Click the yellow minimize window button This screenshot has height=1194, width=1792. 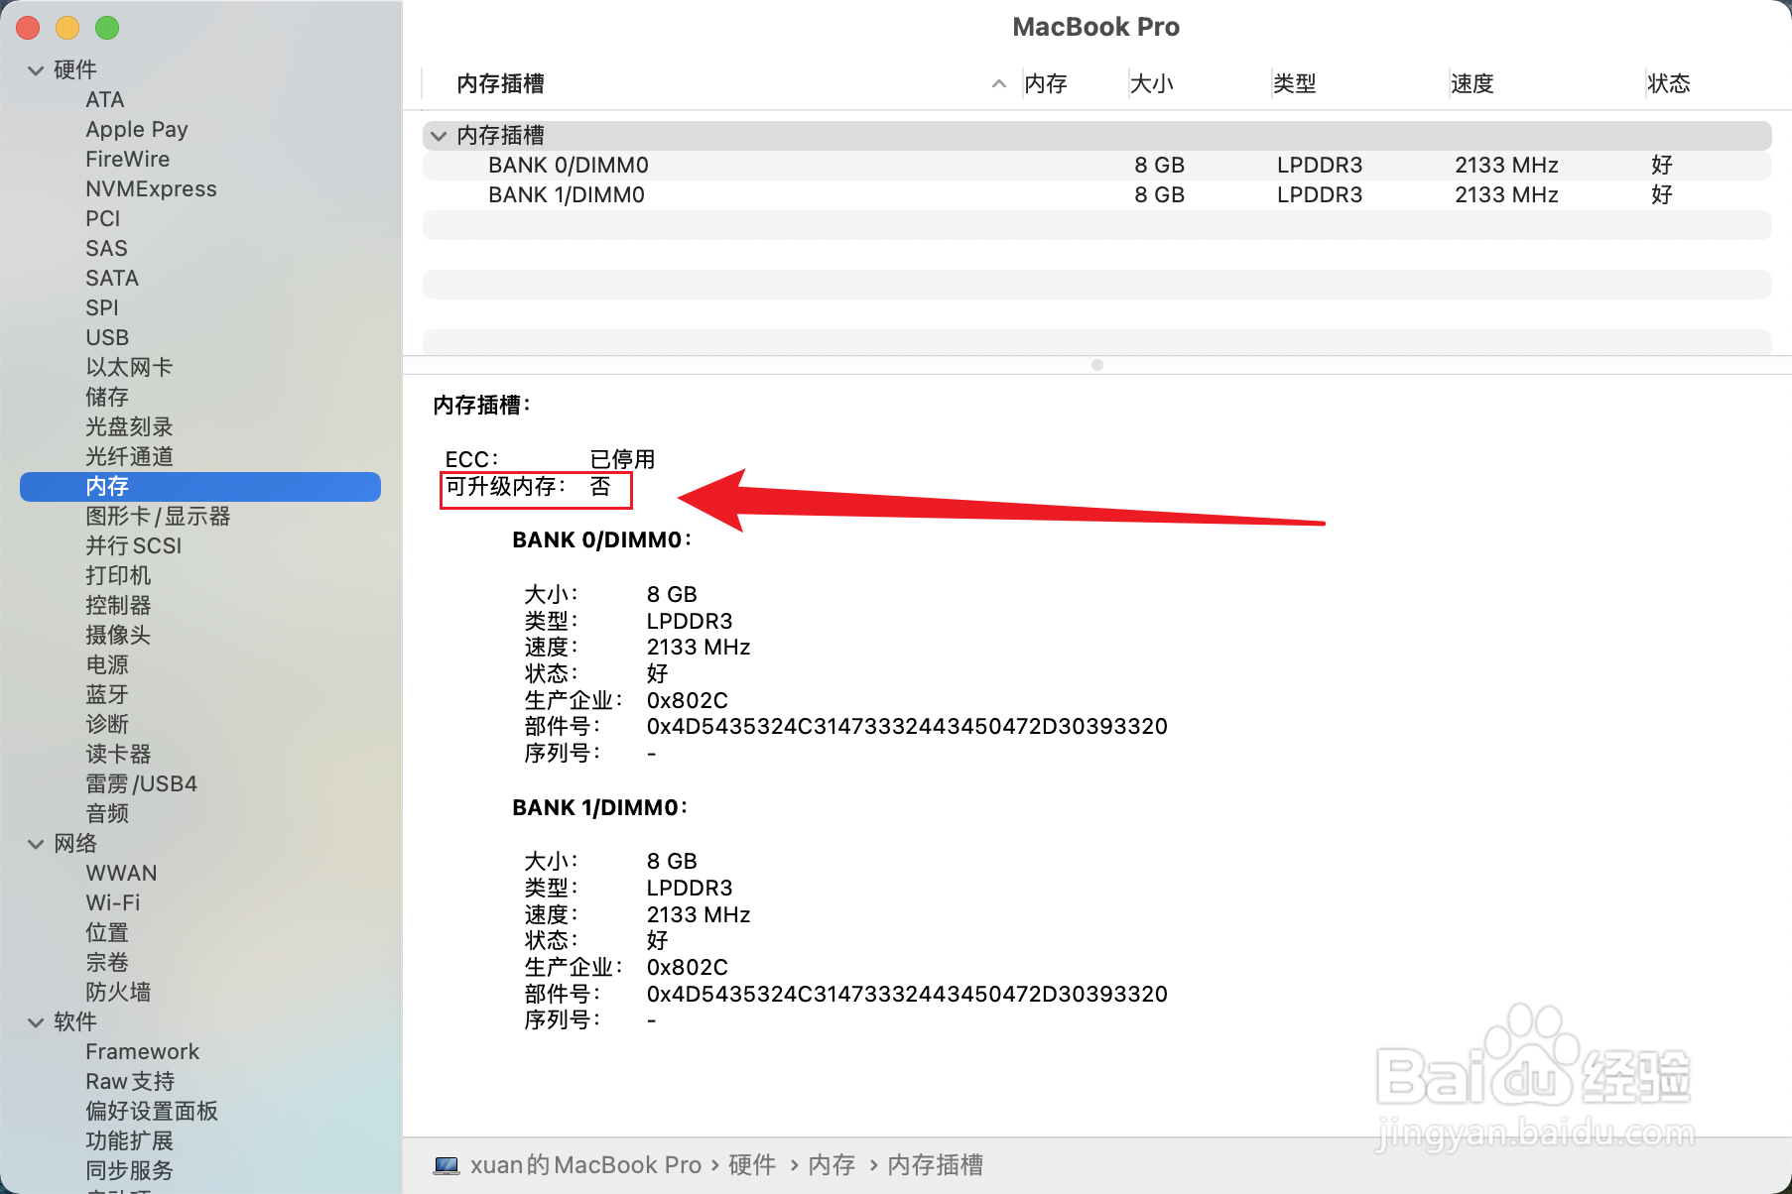click(x=67, y=29)
